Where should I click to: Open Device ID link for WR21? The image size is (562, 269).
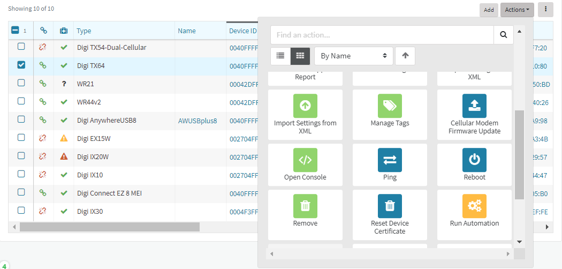[x=244, y=84]
